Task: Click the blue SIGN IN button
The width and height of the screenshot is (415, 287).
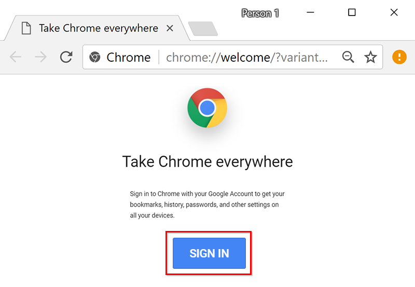Action: pyautogui.click(x=209, y=253)
